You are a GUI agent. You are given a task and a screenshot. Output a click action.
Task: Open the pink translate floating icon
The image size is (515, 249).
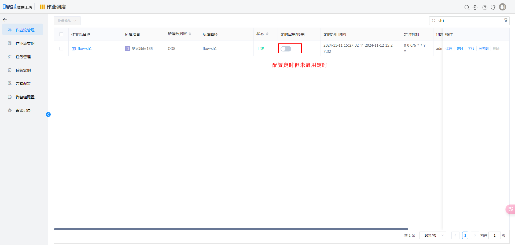tap(510, 209)
